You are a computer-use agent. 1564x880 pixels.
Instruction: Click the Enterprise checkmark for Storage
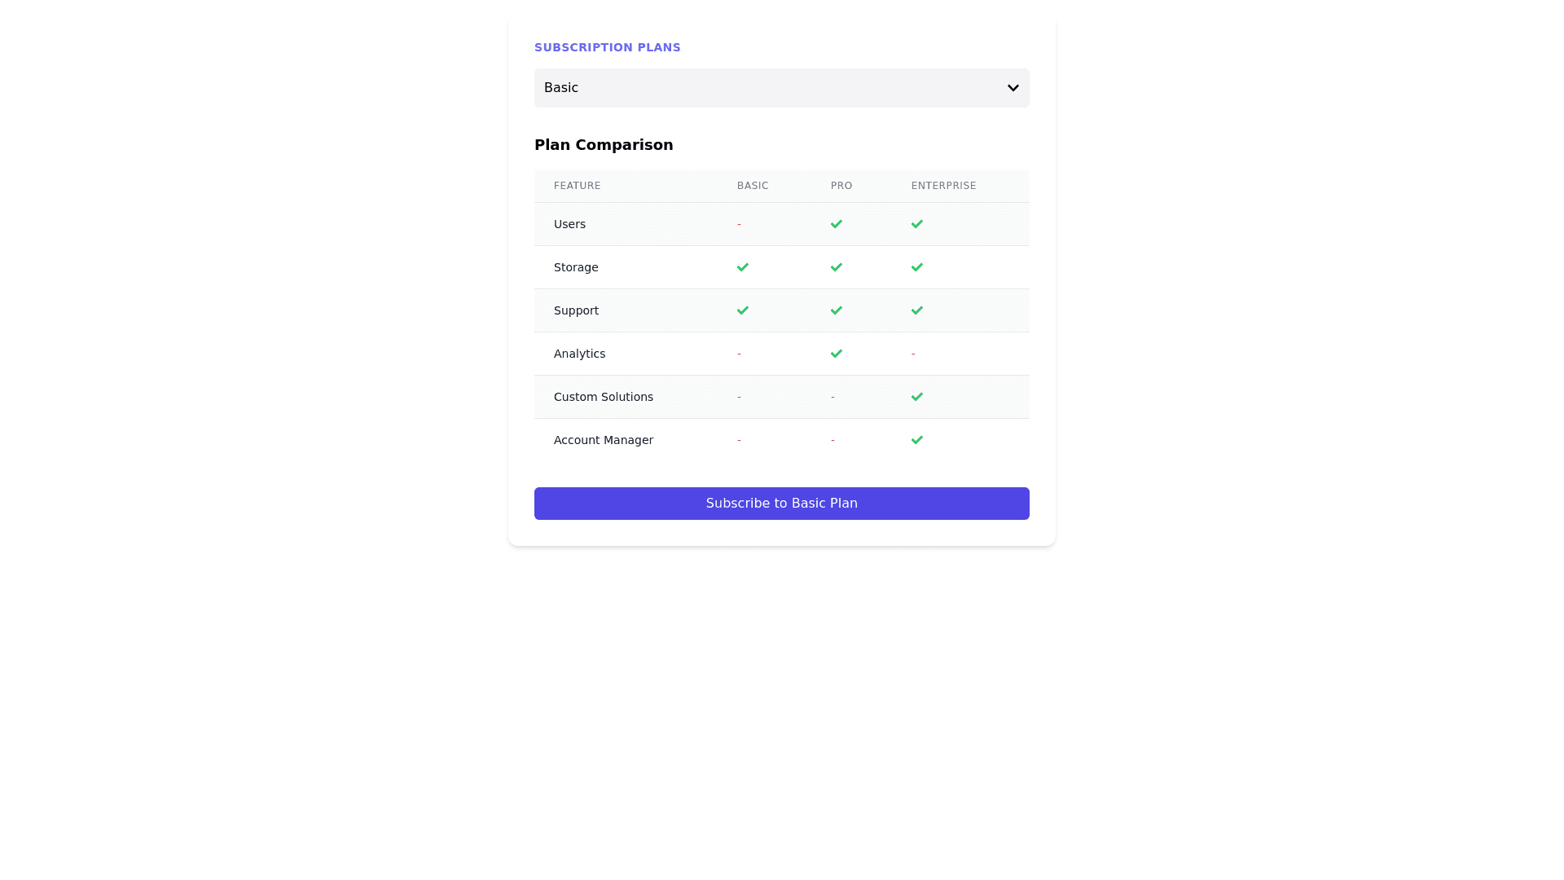tap(916, 267)
